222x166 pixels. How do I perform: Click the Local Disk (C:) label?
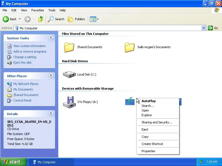(x=87, y=74)
